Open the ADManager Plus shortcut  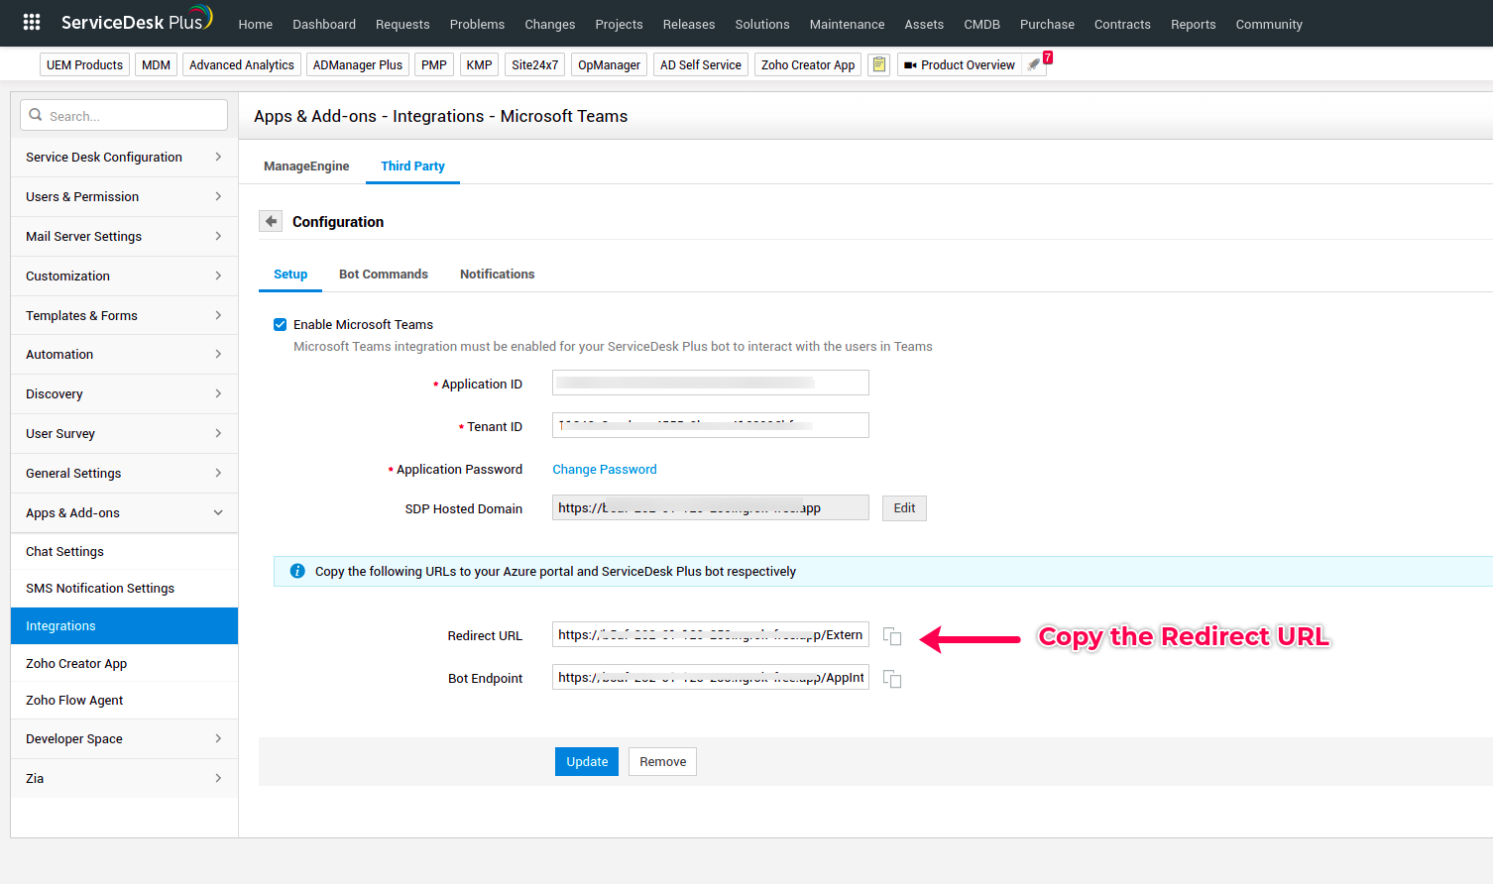(358, 65)
